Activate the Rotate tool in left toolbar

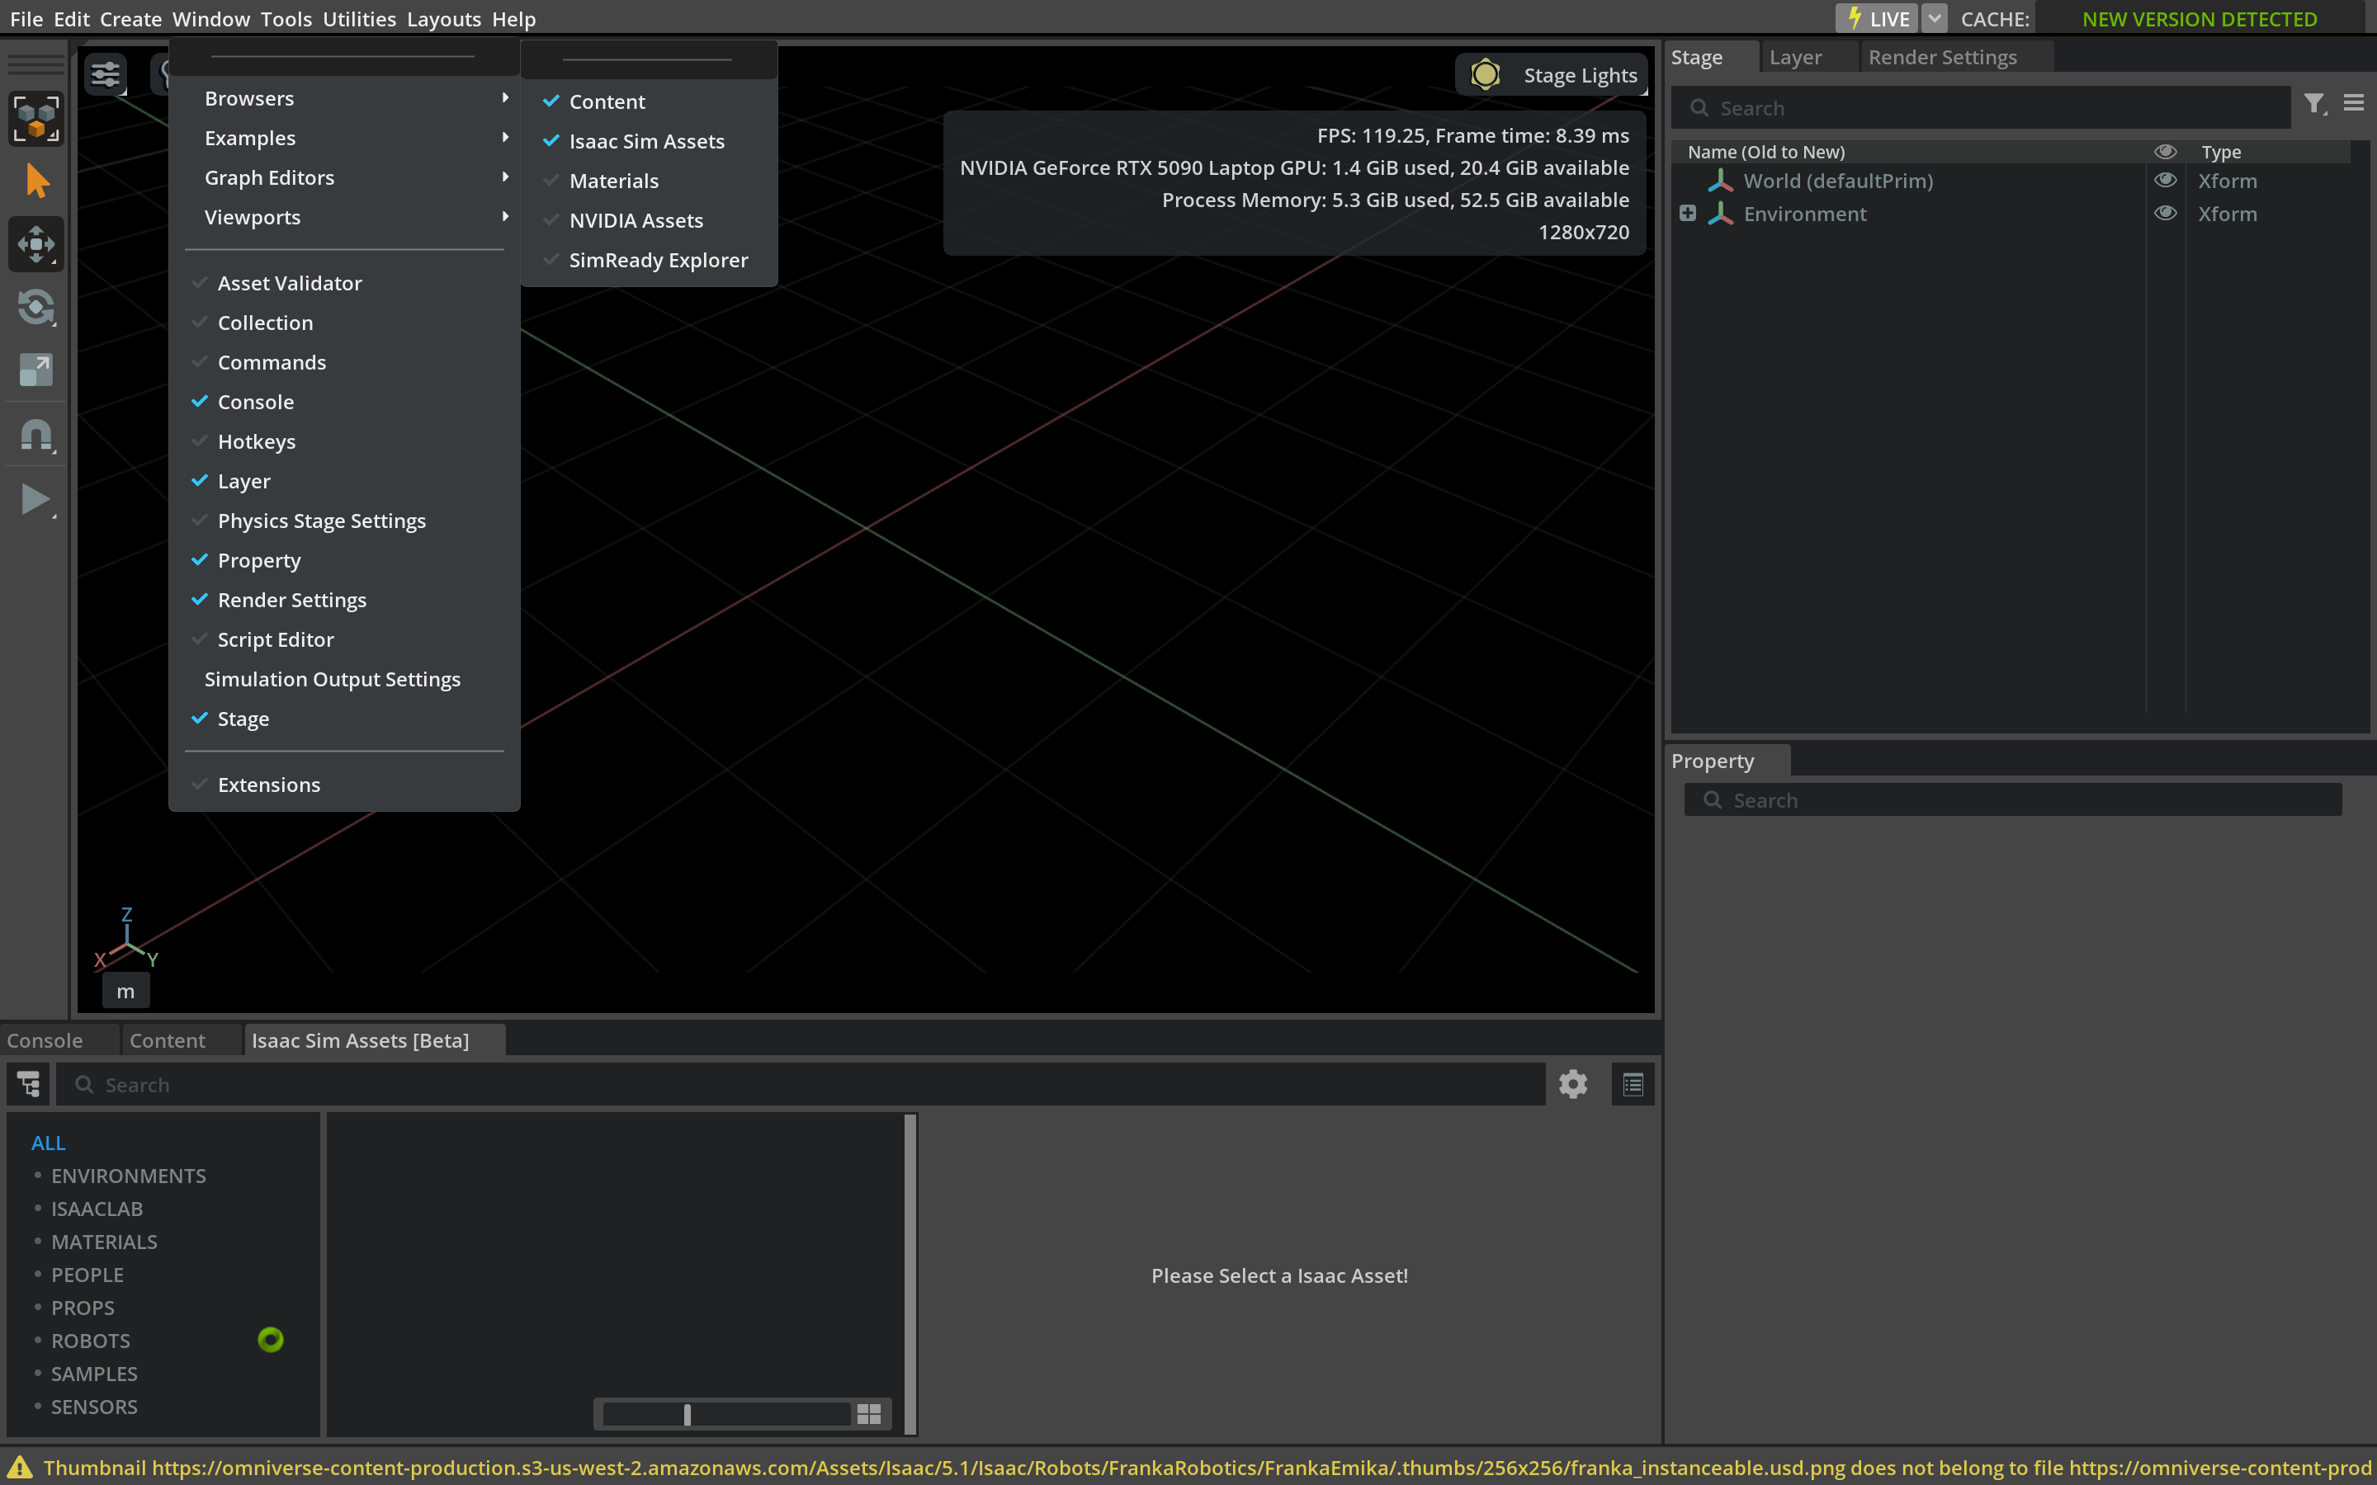(36, 308)
